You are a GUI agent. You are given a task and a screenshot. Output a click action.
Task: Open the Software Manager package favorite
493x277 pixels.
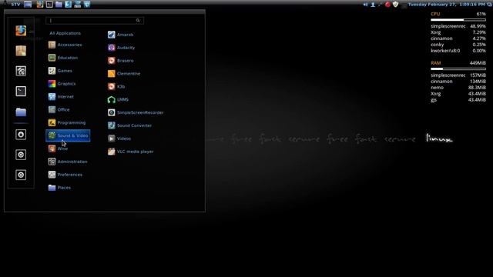[21, 51]
